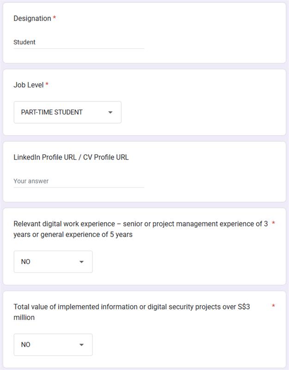Click the red asterisk next to Job Level

(x=47, y=85)
